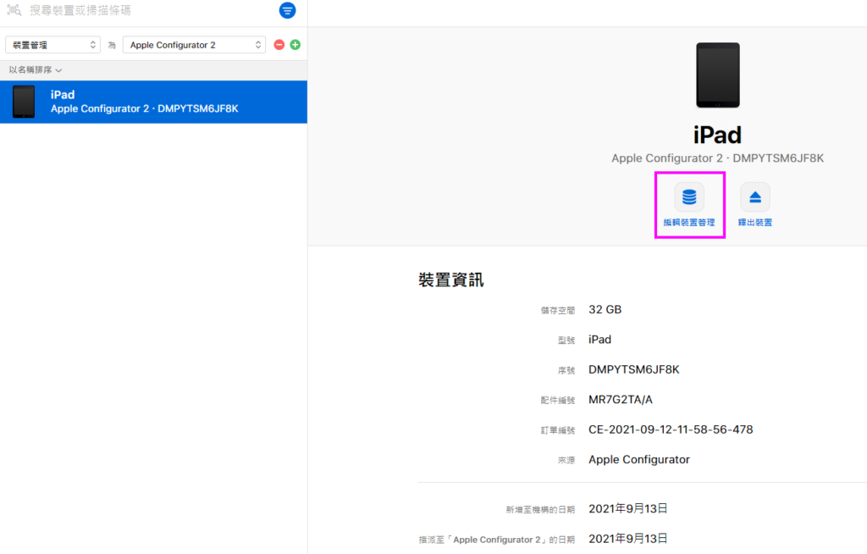This screenshot has height=554, width=867.
Task: Add filter with green plus button
Action: coord(295,45)
